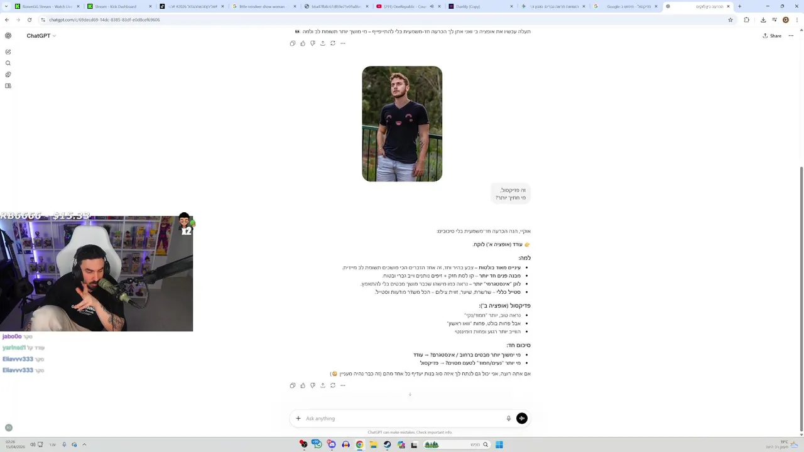Open search chats icon in sidebar
The image size is (804, 452).
pos(8,63)
